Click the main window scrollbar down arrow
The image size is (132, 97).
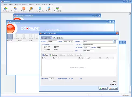(x=130, y=92)
